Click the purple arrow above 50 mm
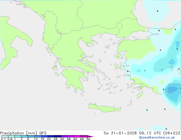The width and height of the screenshot is (181, 140). 90,136
